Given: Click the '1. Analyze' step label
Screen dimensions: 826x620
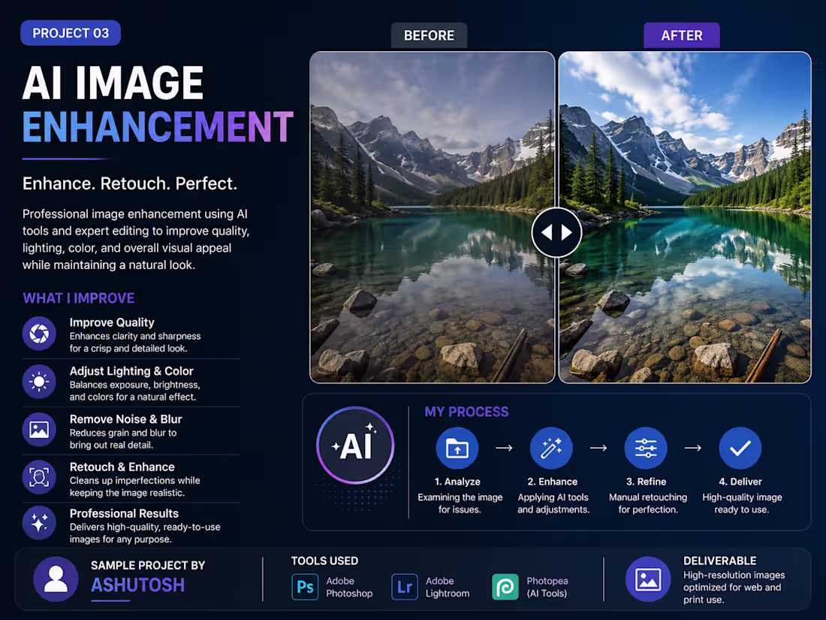Looking at the screenshot, I should pos(457,481).
